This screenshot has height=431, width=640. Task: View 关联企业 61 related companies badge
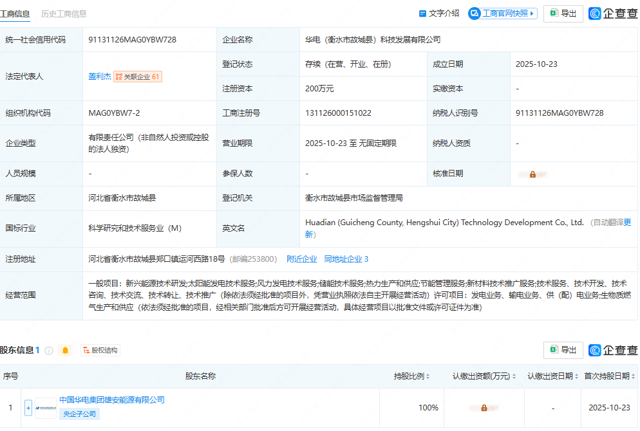pyautogui.click(x=138, y=77)
